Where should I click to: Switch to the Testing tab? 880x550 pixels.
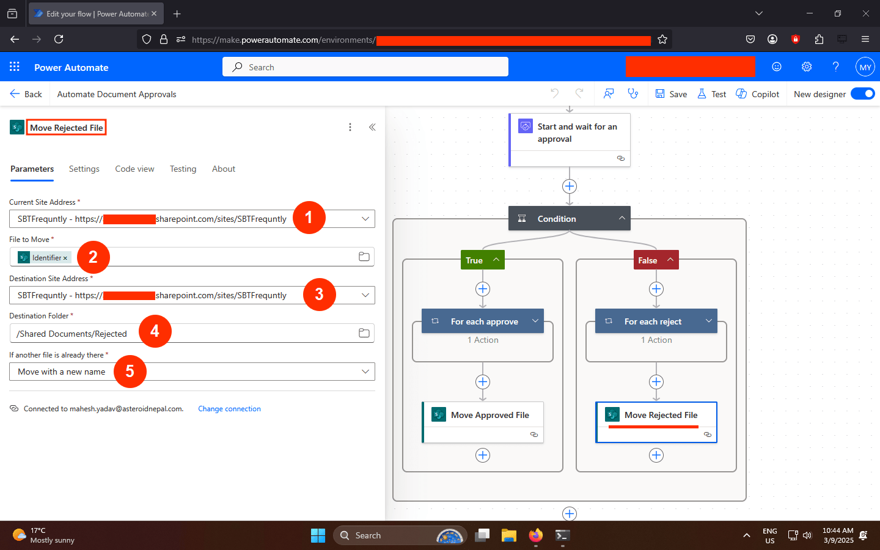(183, 169)
